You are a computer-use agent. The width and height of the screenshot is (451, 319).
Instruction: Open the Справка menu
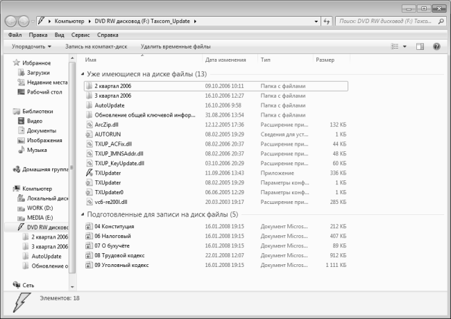tap(108, 35)
